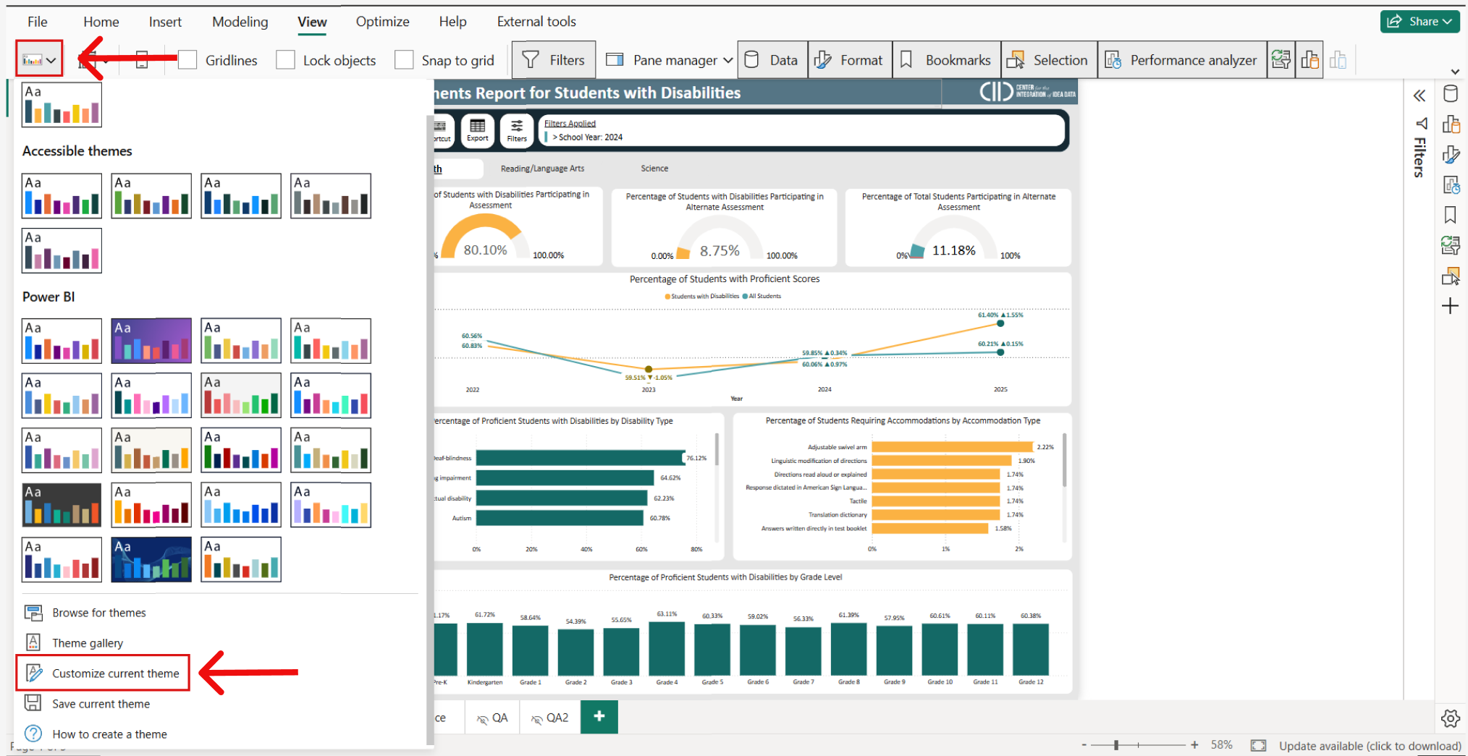Screen dimensions: 1468x756
Task: Click the Export icon on the report
Action: click(477, 129)
